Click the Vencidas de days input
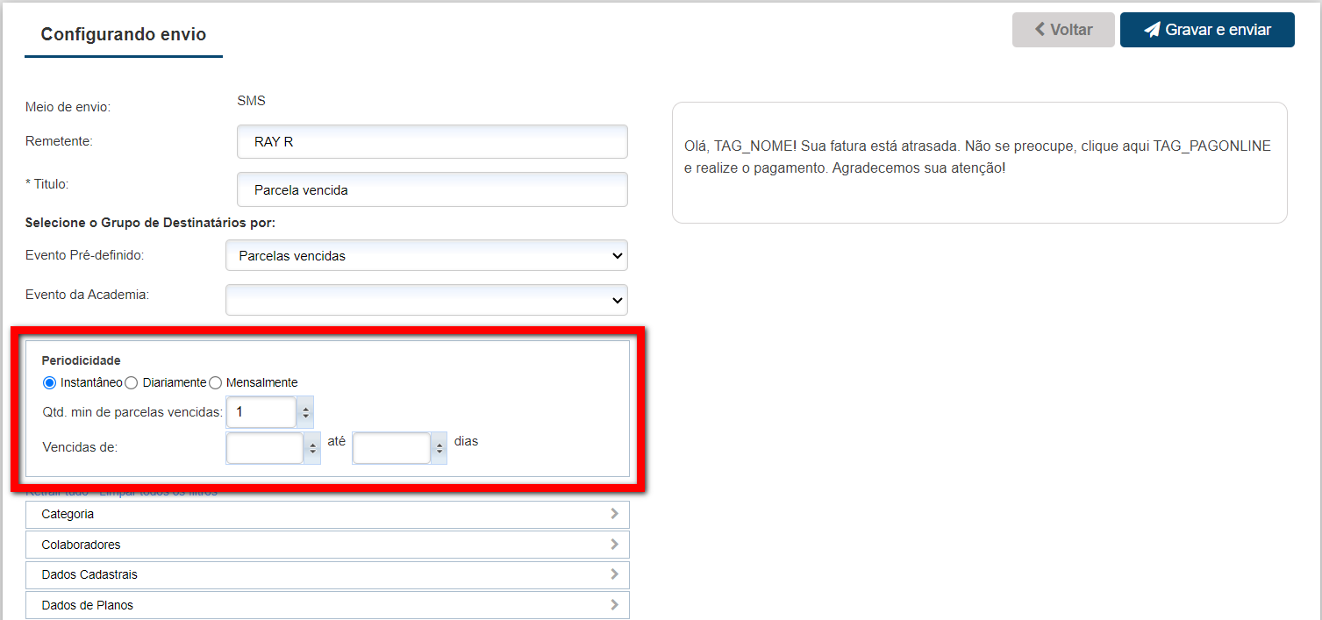 coord(265,449)
